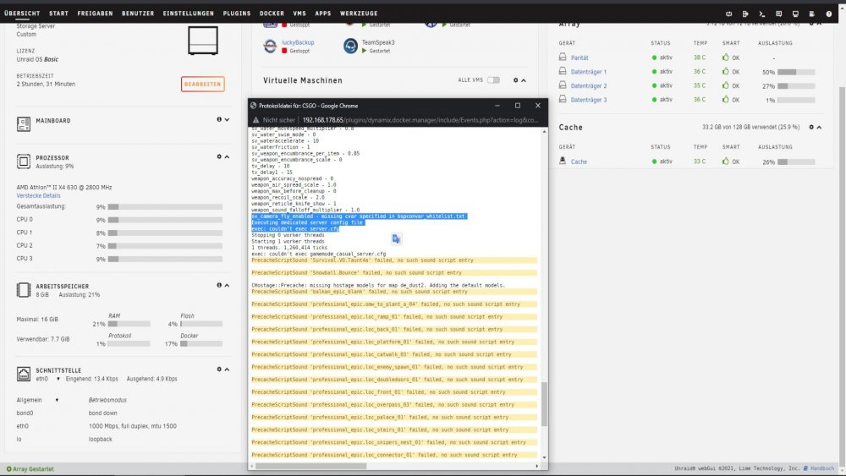This screenshot has height=476, width=846.
Task: Open the WERKZEUGE tab
Action: [359, 14]
